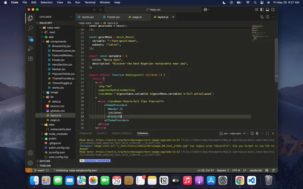
Task: Open the PROBLEMS panel tab
Action: 86,133
